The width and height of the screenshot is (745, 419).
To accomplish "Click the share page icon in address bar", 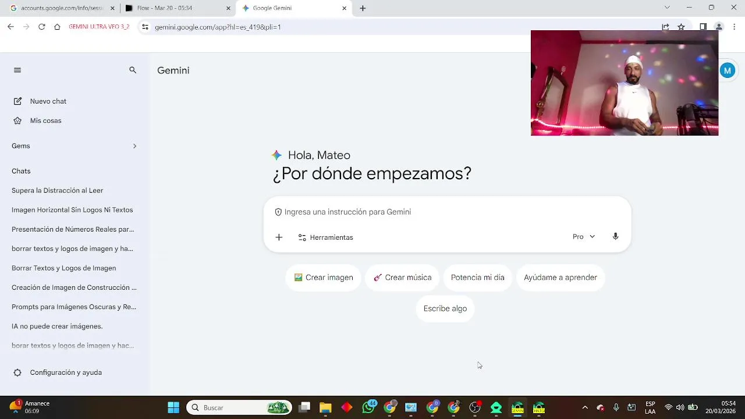I will tap(665, 27).
